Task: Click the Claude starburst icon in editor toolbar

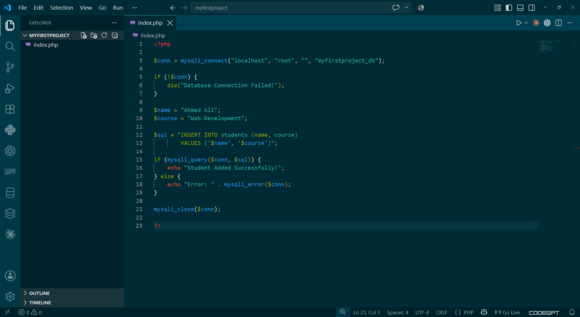Action: [x=536, y=23]
